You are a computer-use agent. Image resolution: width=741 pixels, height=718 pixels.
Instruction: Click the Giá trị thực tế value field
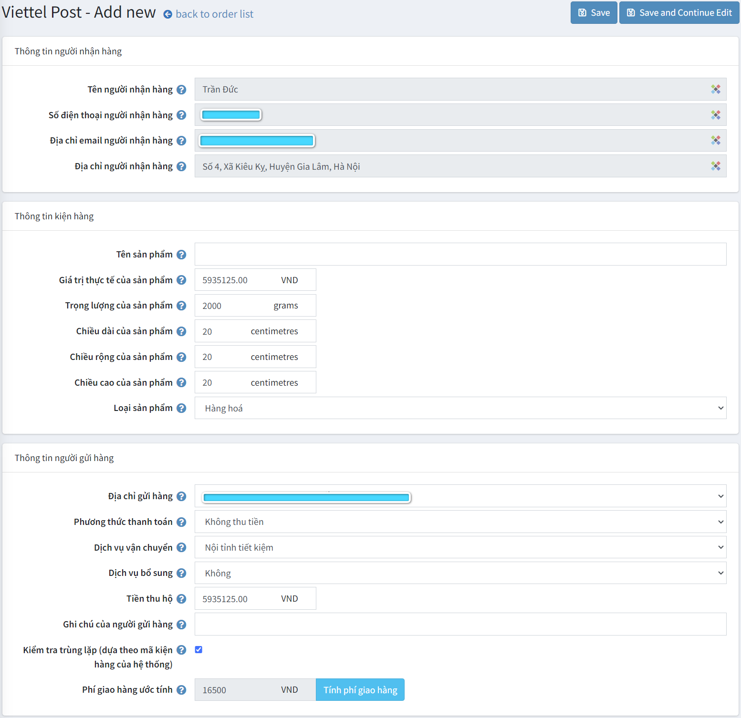(255, 280)
